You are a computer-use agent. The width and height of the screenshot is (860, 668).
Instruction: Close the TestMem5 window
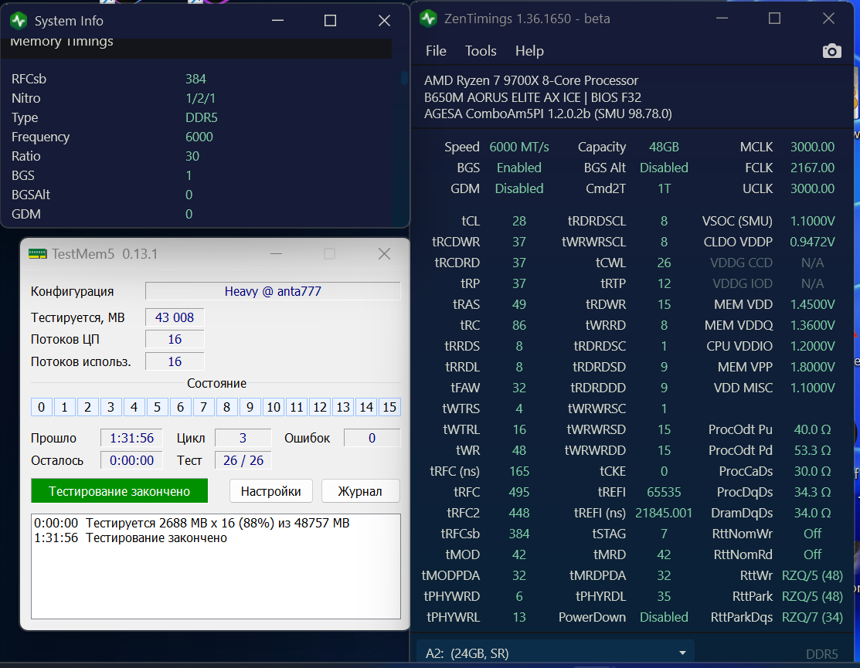[x=385, y=254]
